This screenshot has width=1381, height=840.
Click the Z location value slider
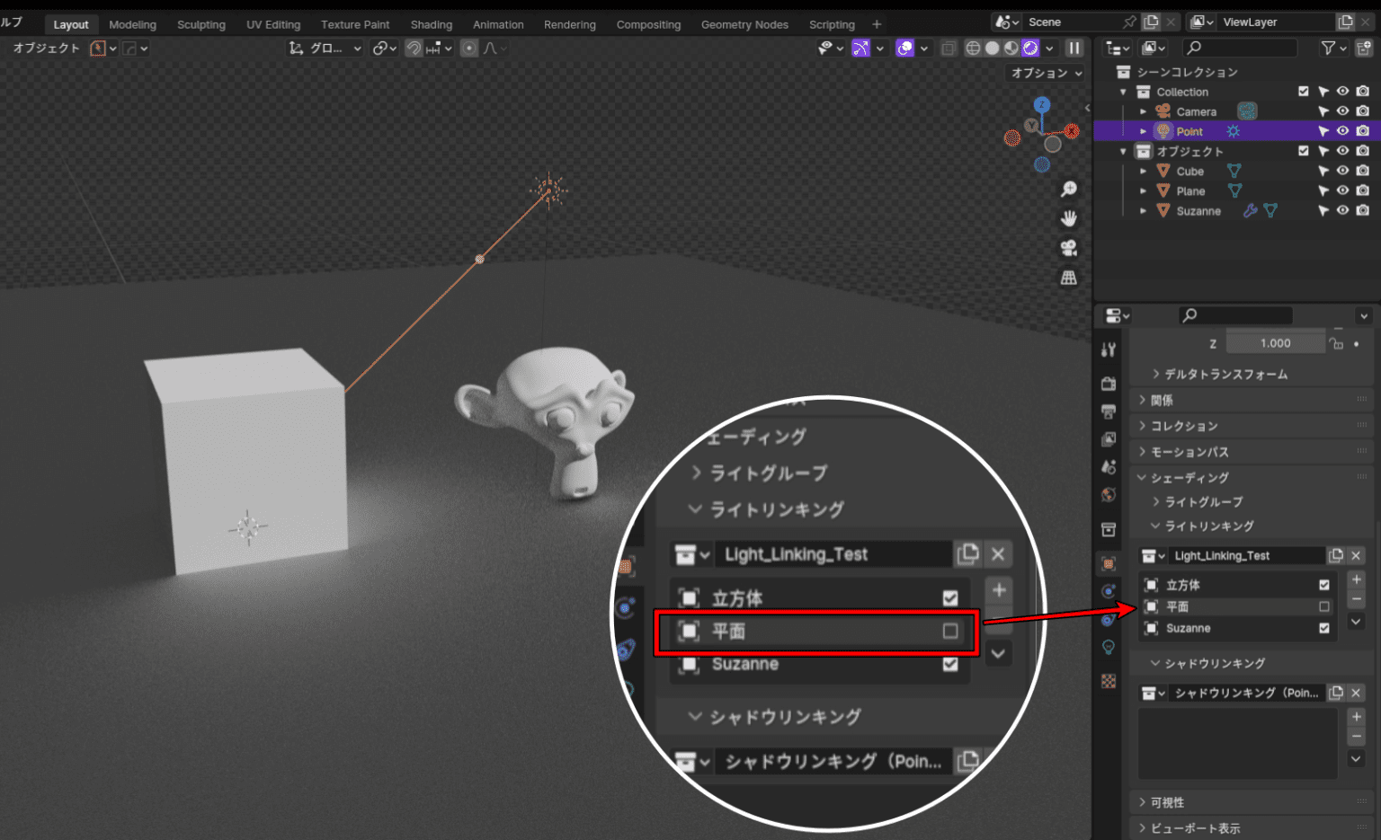pos(1275,342)
